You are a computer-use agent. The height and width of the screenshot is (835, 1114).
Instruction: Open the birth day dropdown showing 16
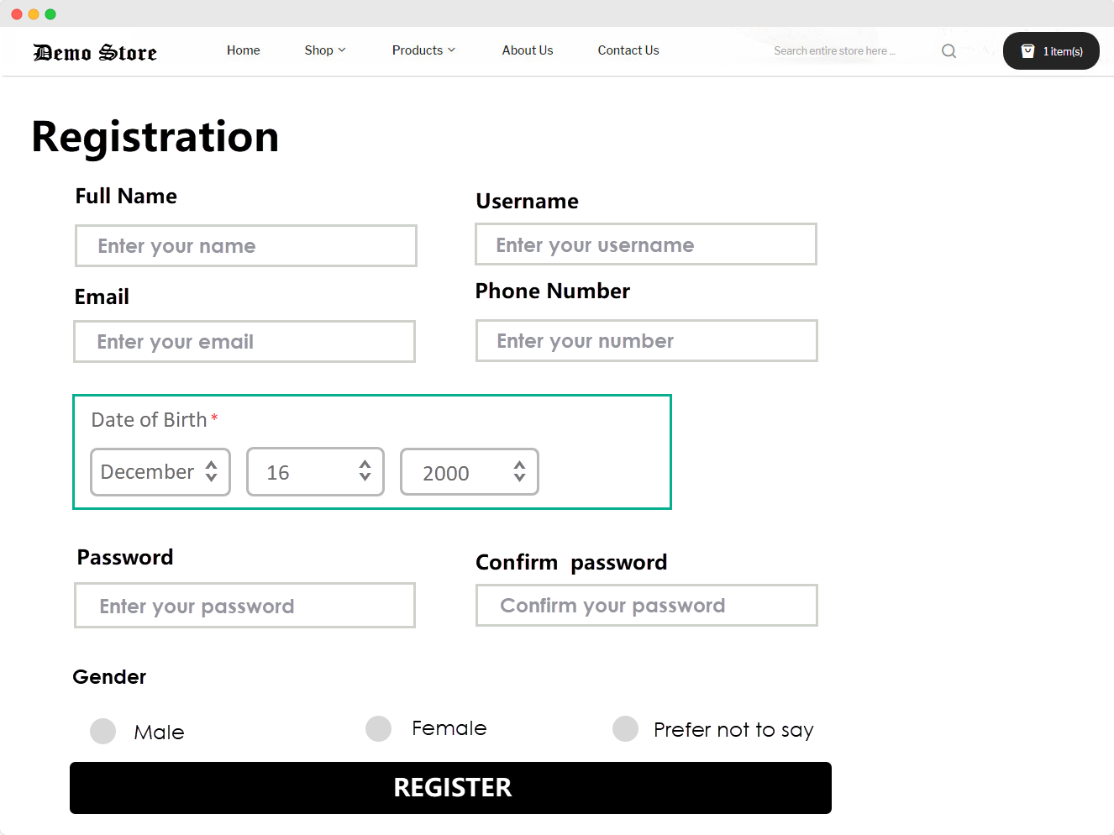click(315, 472)
